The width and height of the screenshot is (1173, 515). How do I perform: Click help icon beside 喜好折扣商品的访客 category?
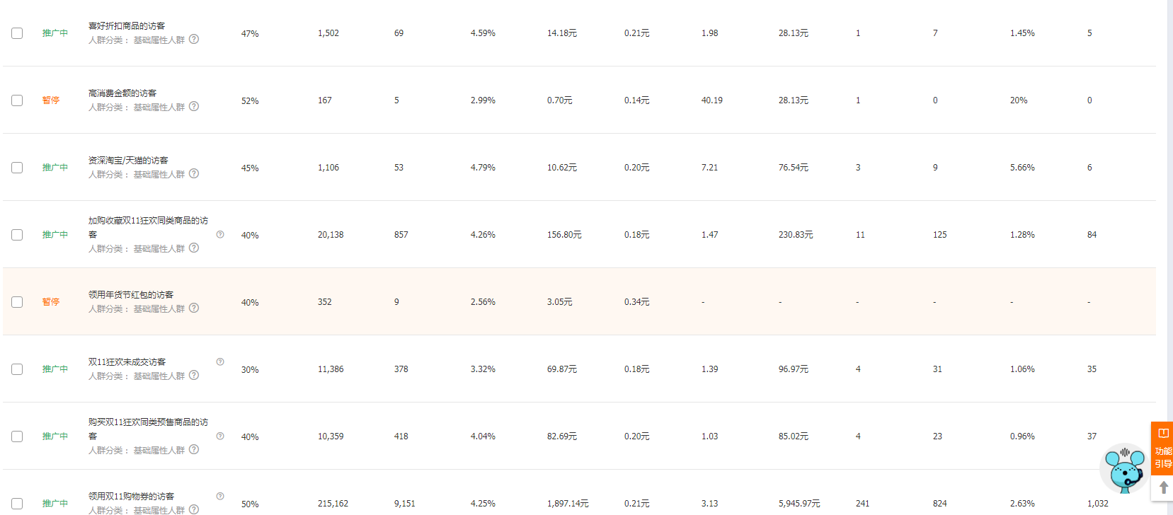(194, 40)
